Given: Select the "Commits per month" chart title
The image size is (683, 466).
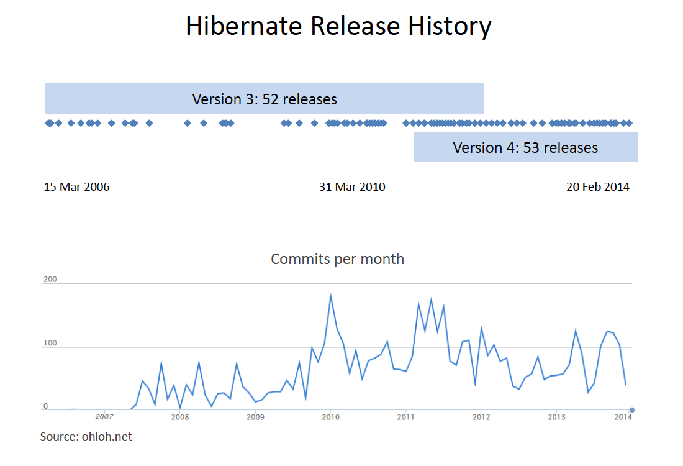Looking at the screenshot, I should click(x=337, y=259).
